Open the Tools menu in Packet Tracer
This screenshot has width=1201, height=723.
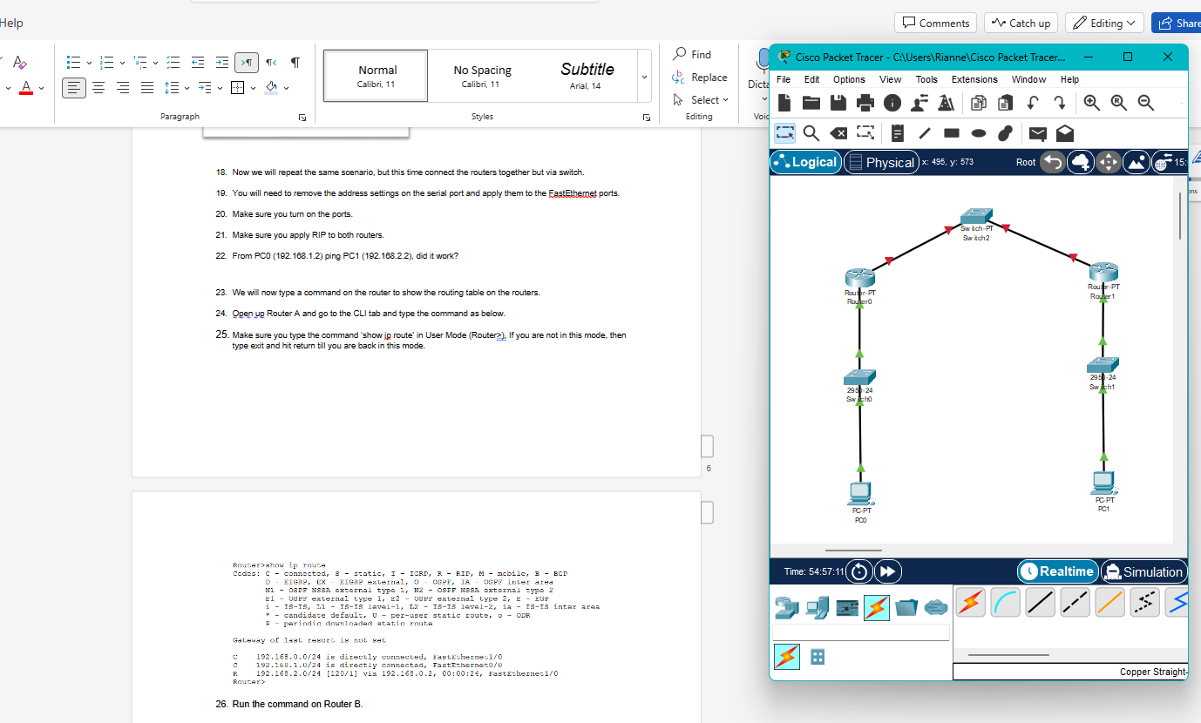[x=926, y=79]
